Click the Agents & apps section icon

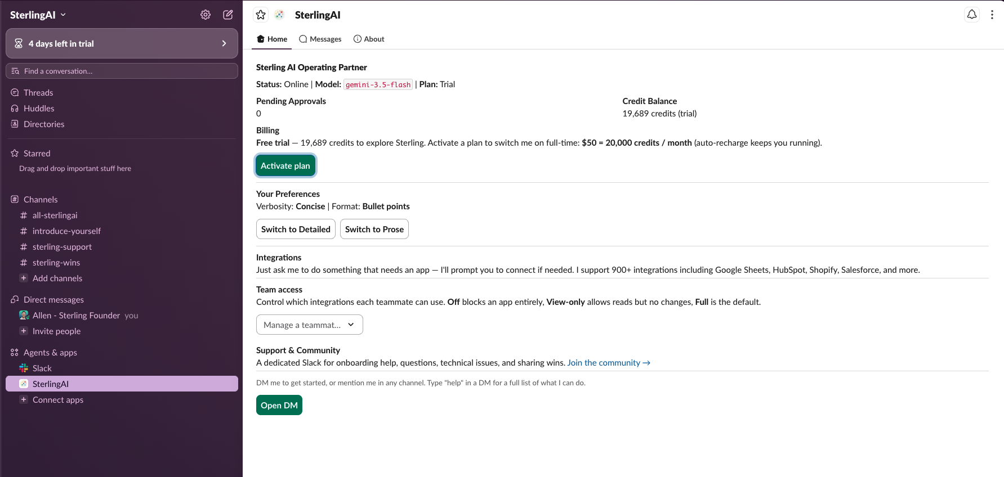coord(15,352)
